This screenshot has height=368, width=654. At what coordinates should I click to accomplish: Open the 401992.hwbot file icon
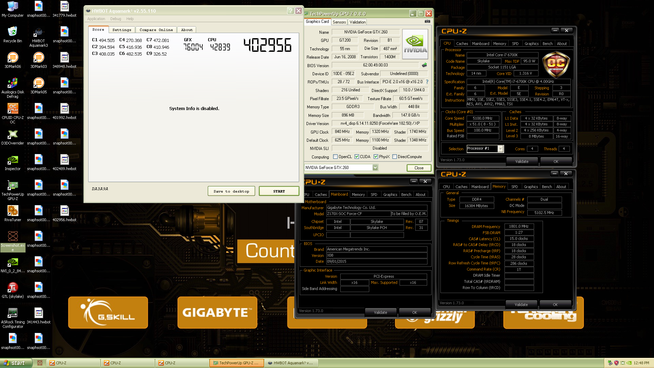tap(64, 112)
